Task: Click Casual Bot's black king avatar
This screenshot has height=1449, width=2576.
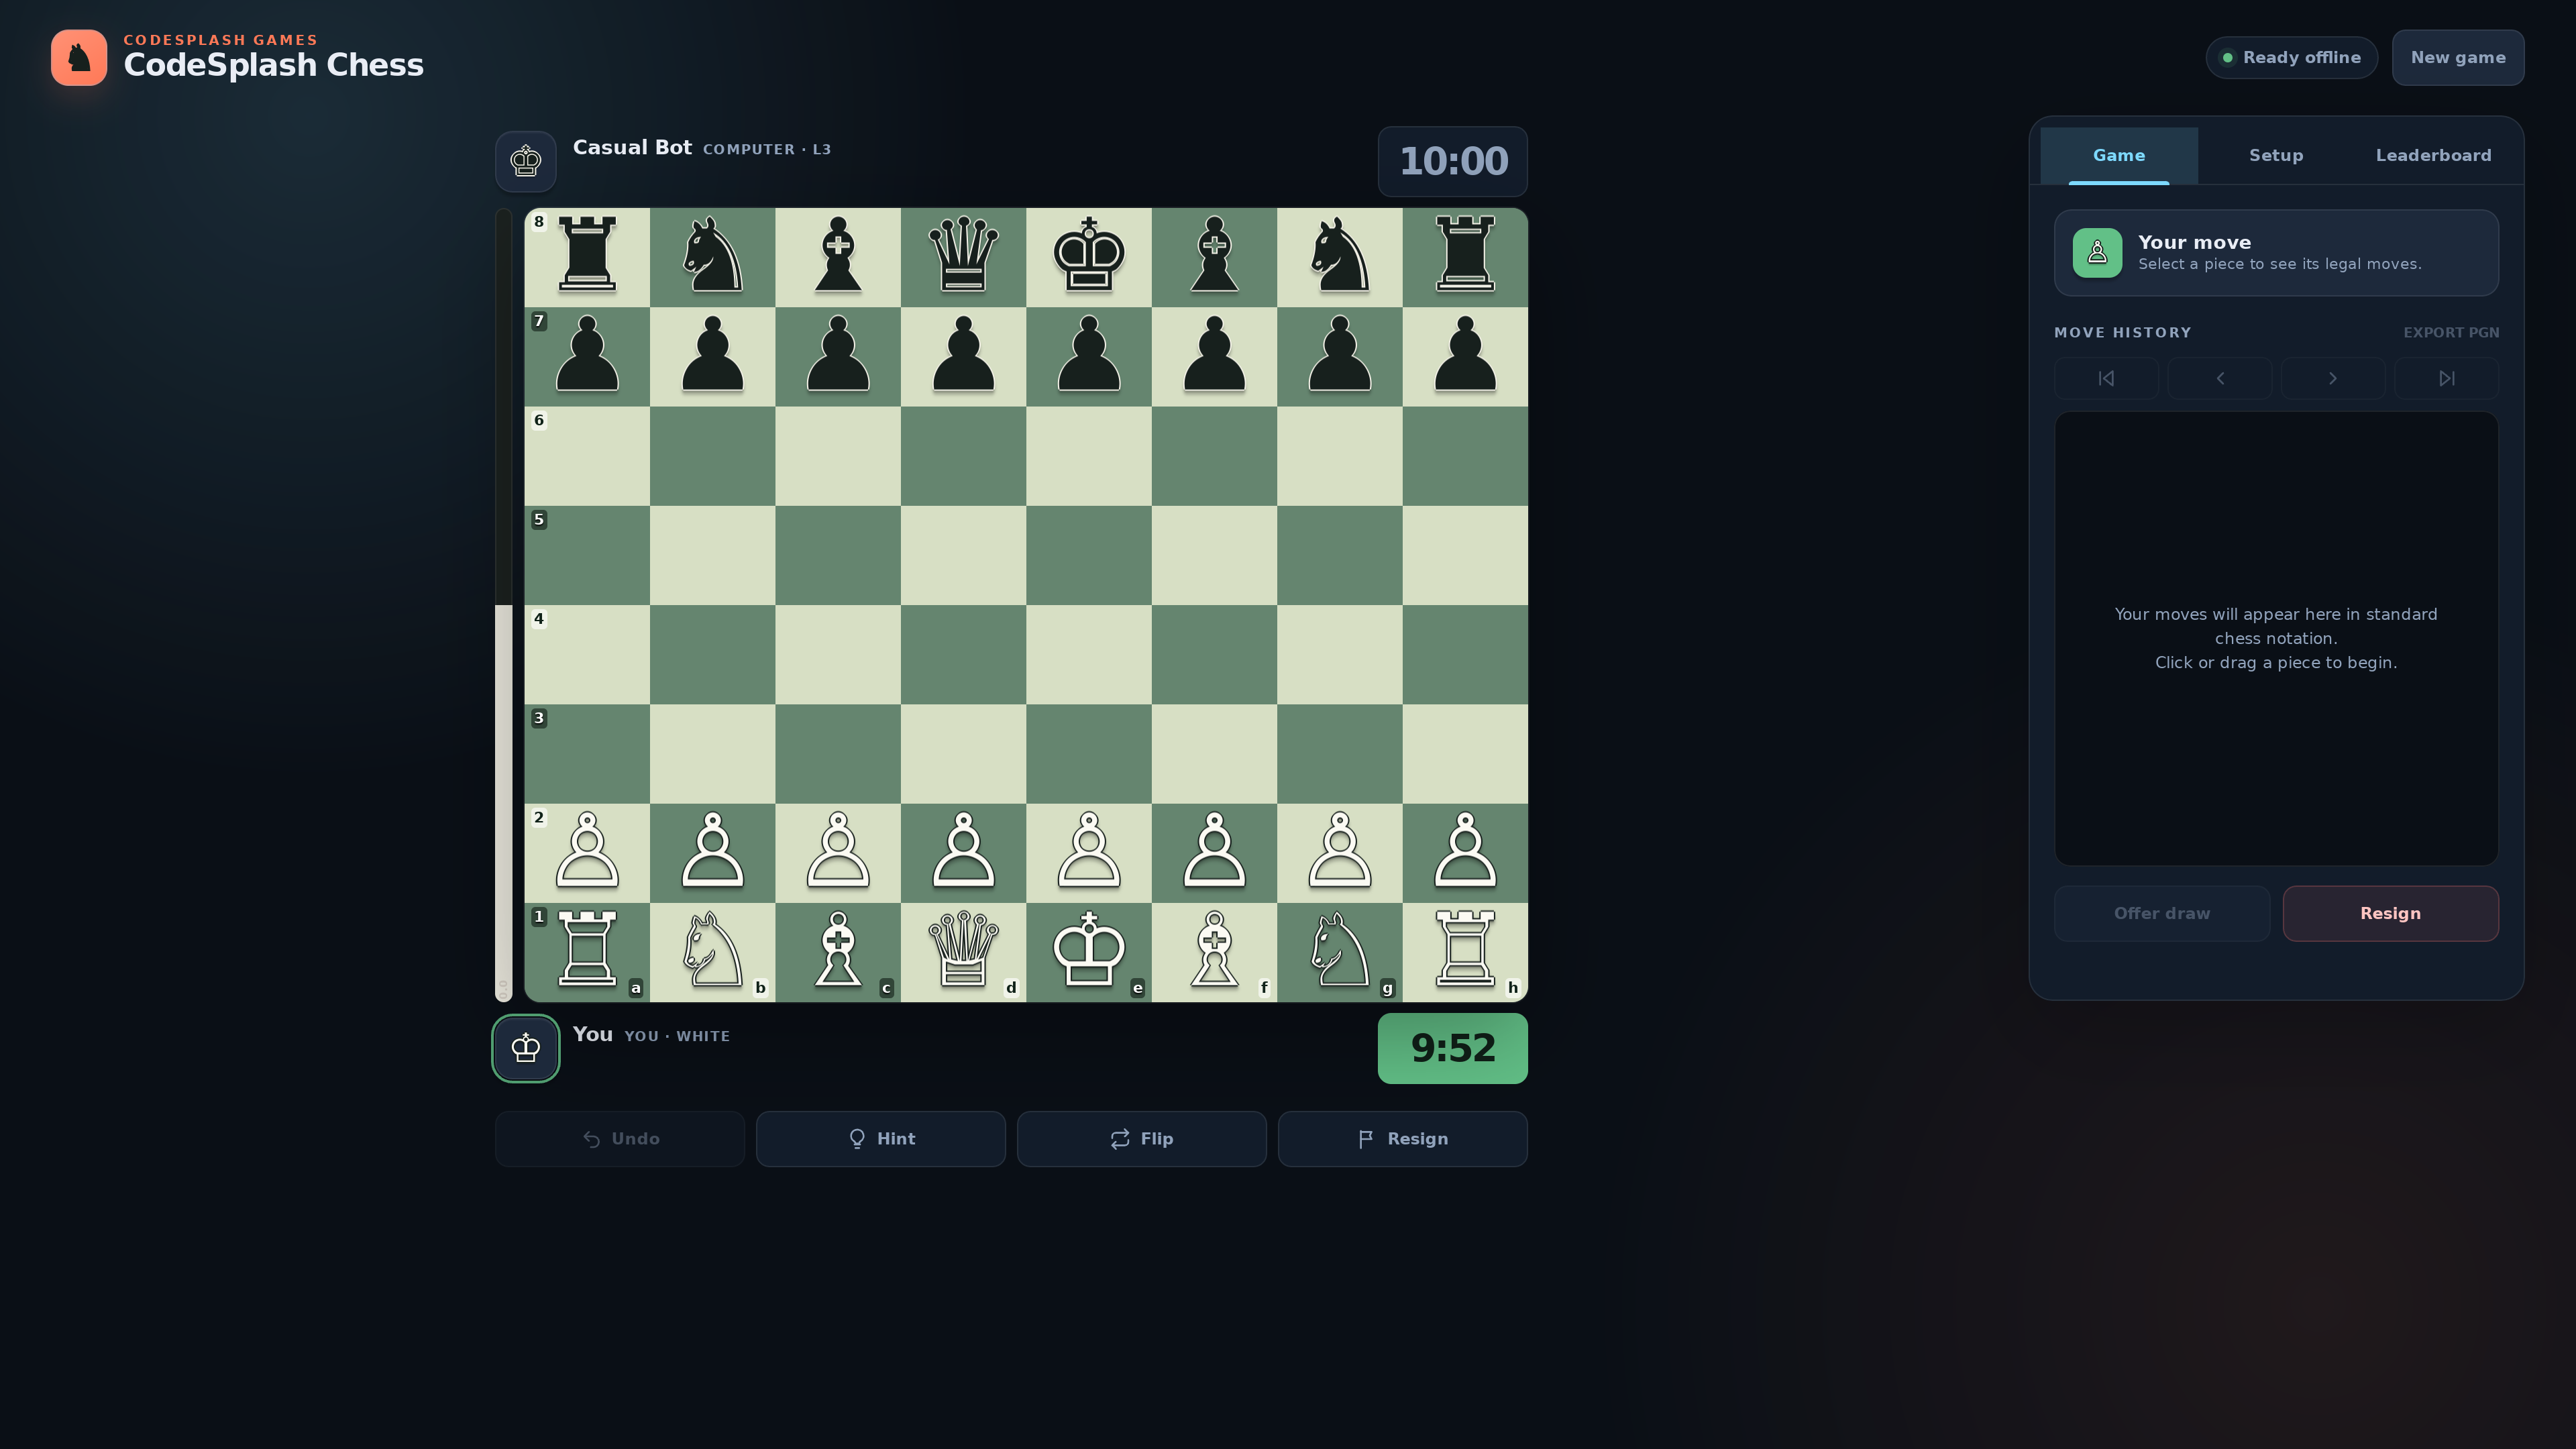Action: [x=526, y=161]
